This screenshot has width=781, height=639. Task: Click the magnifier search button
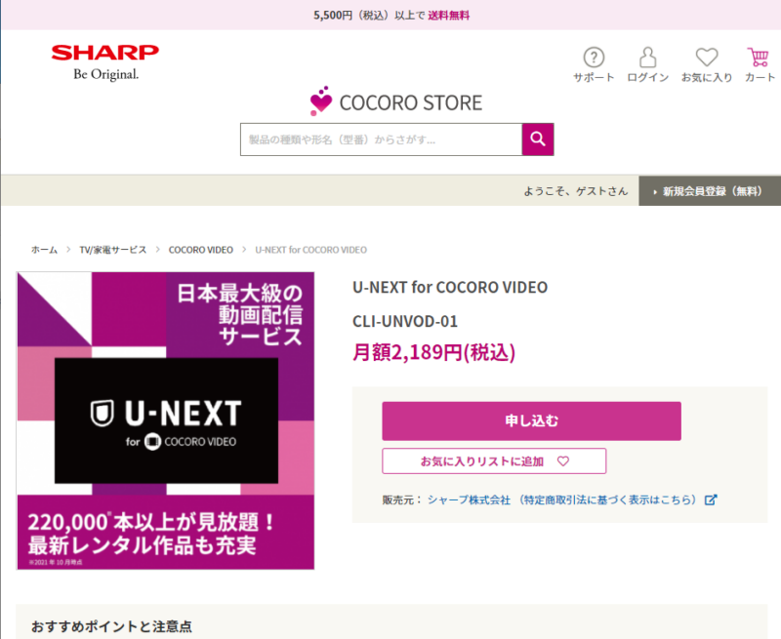pos(538,140)
